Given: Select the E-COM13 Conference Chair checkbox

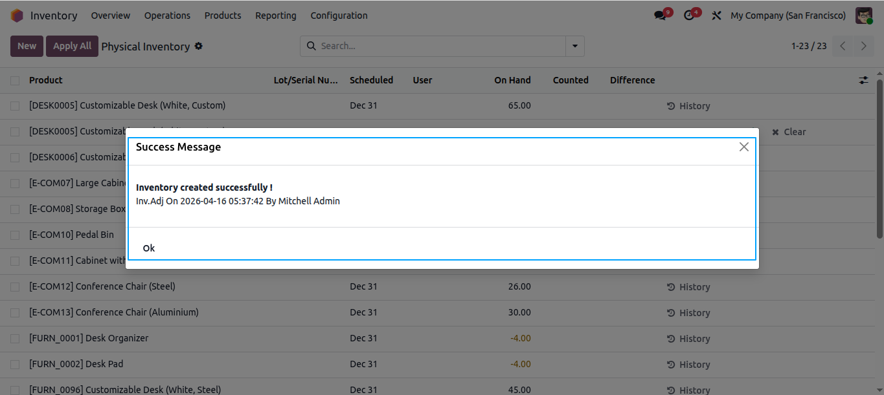Looking at the screenshot, I should point(15,313).
